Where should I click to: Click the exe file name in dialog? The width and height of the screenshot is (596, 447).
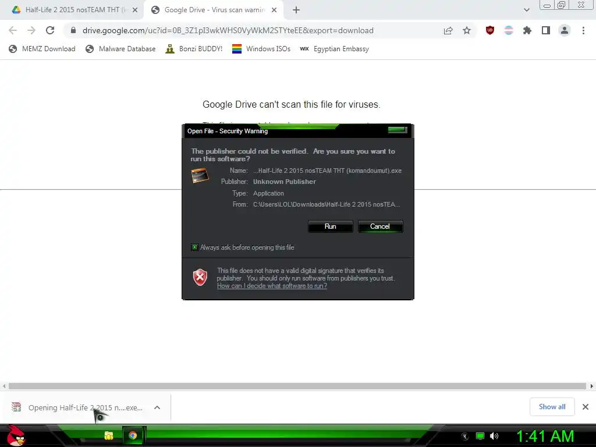tap(327, 171)
